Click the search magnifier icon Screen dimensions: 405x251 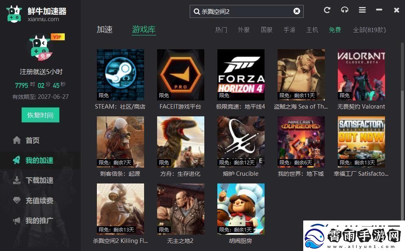tap(197, 12)
